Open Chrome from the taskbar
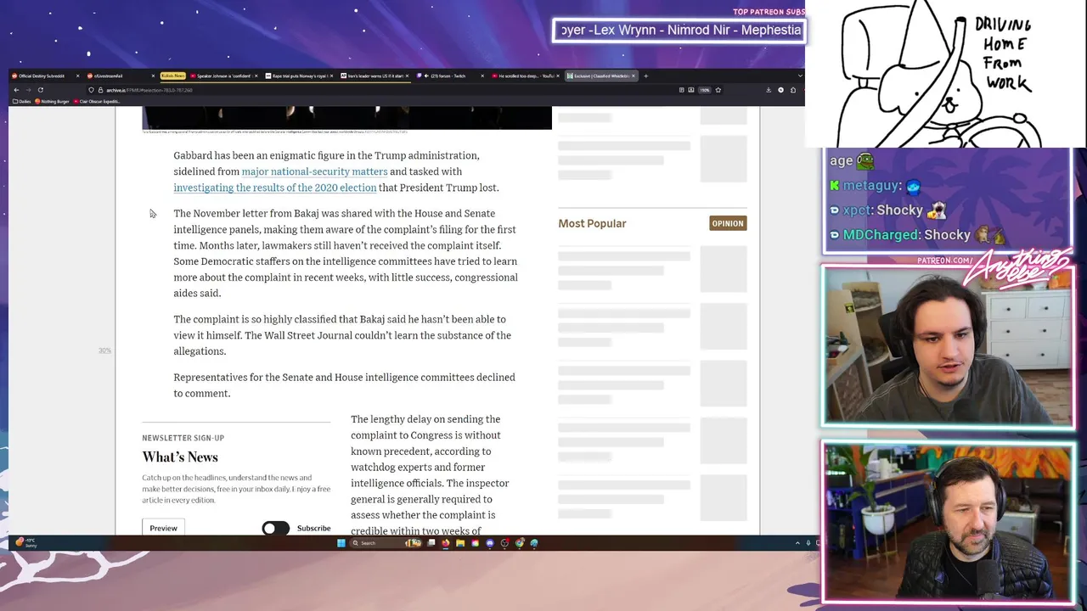 click(x=520, y=543)
